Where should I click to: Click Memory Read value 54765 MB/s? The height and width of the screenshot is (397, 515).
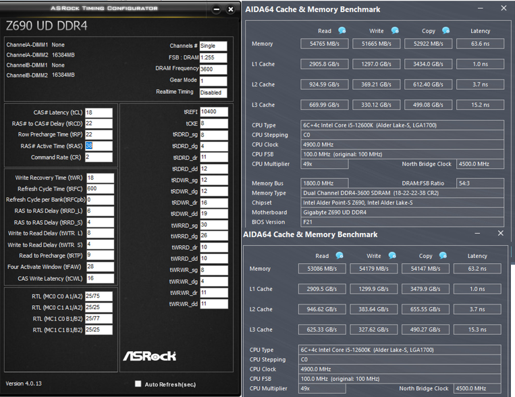[x=325, y=44]
